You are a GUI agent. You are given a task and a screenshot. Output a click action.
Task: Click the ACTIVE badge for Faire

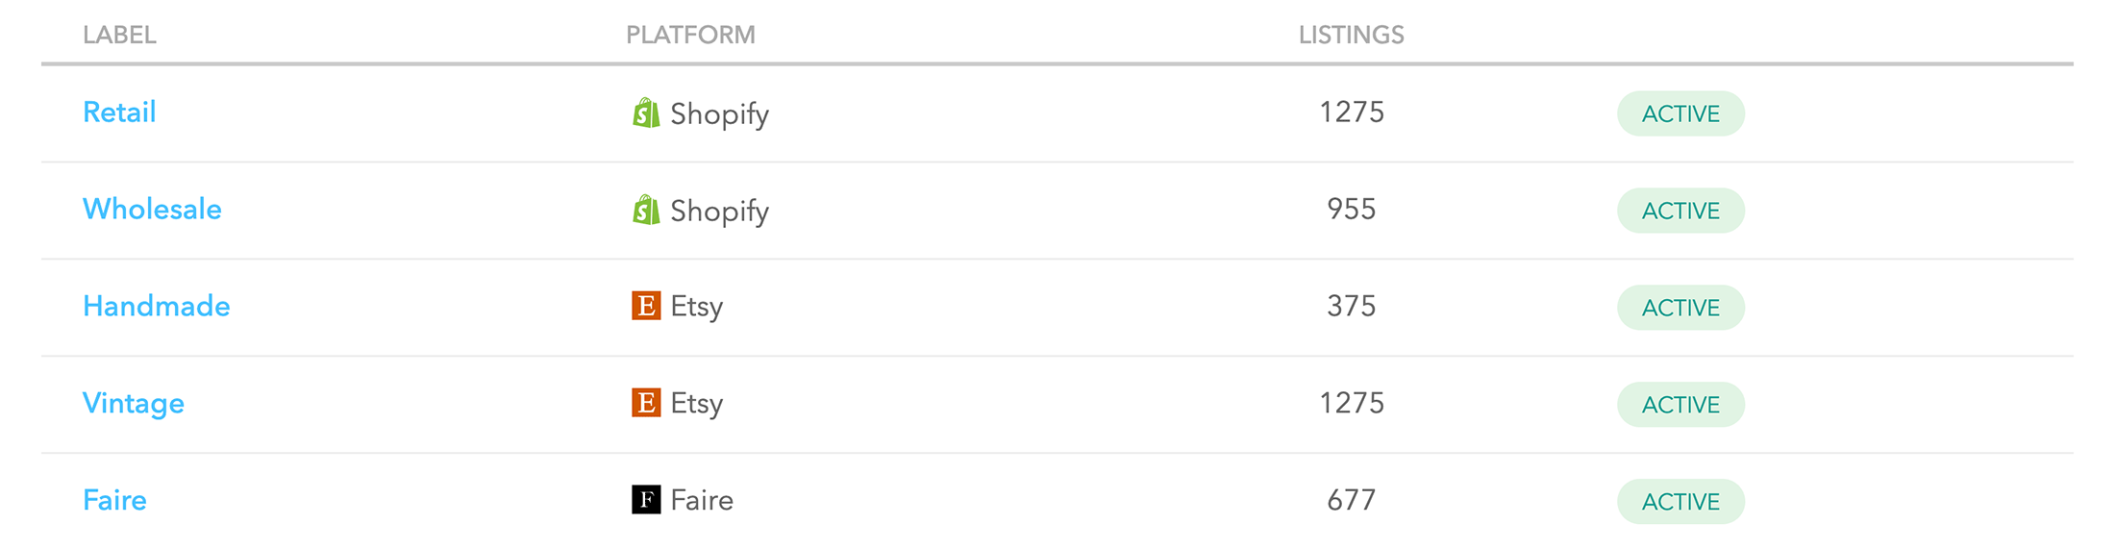[1680, 502]
